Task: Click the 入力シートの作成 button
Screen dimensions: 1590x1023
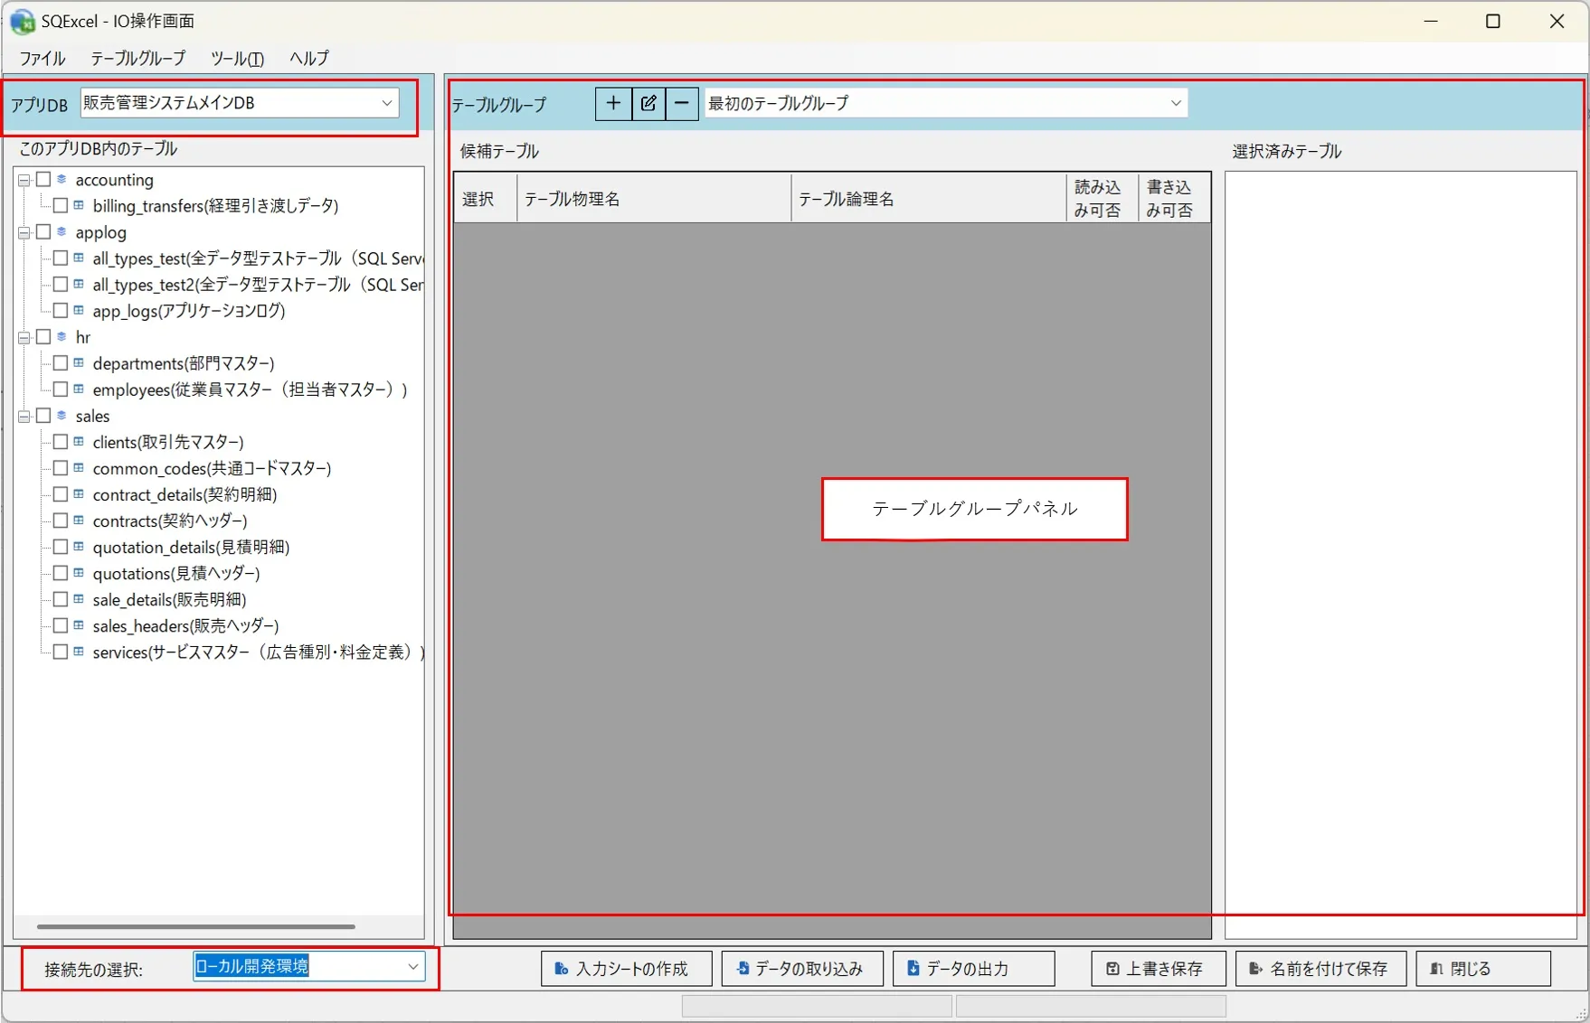Action: tap(627, 969)
